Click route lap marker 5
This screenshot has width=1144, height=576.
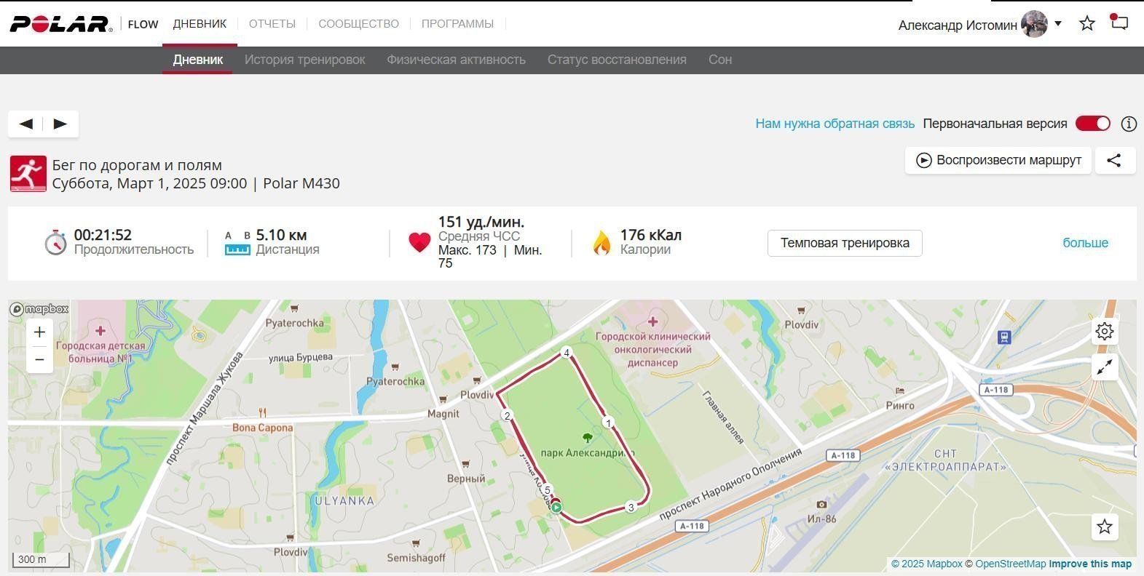[x=547, y=490]
